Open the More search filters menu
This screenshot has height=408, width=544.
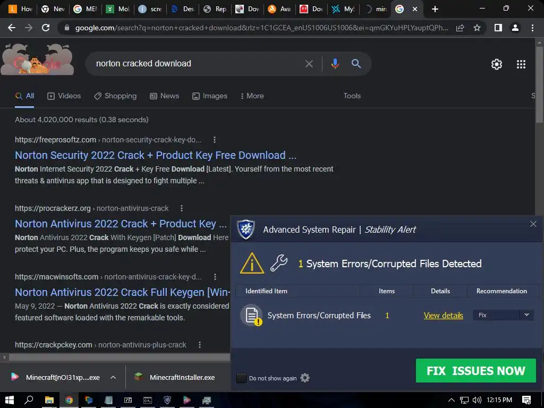click(252, 96)
